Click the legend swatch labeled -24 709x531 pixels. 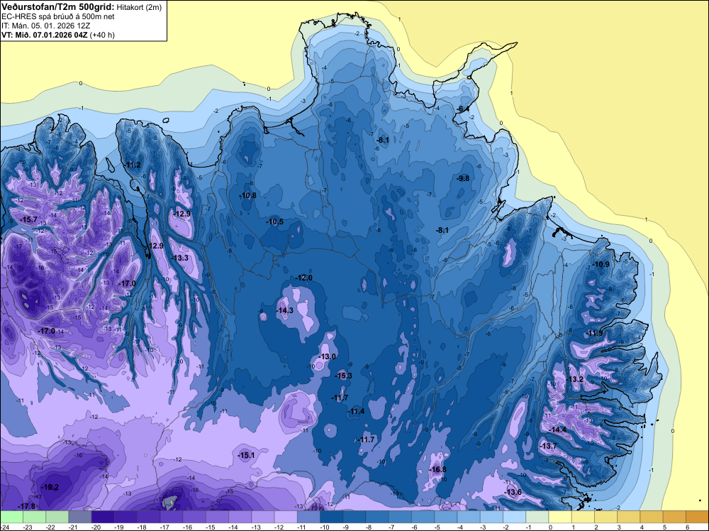coord(11,517)
